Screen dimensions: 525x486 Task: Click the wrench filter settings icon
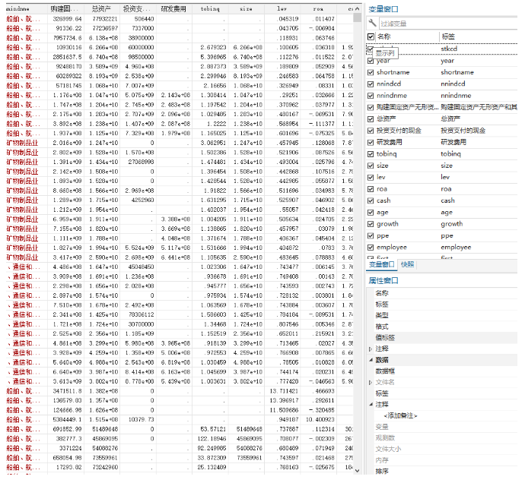tap(372, 23)
